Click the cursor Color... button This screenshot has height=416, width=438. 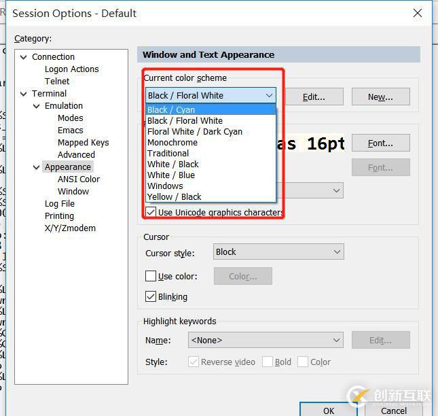point(243,276)
